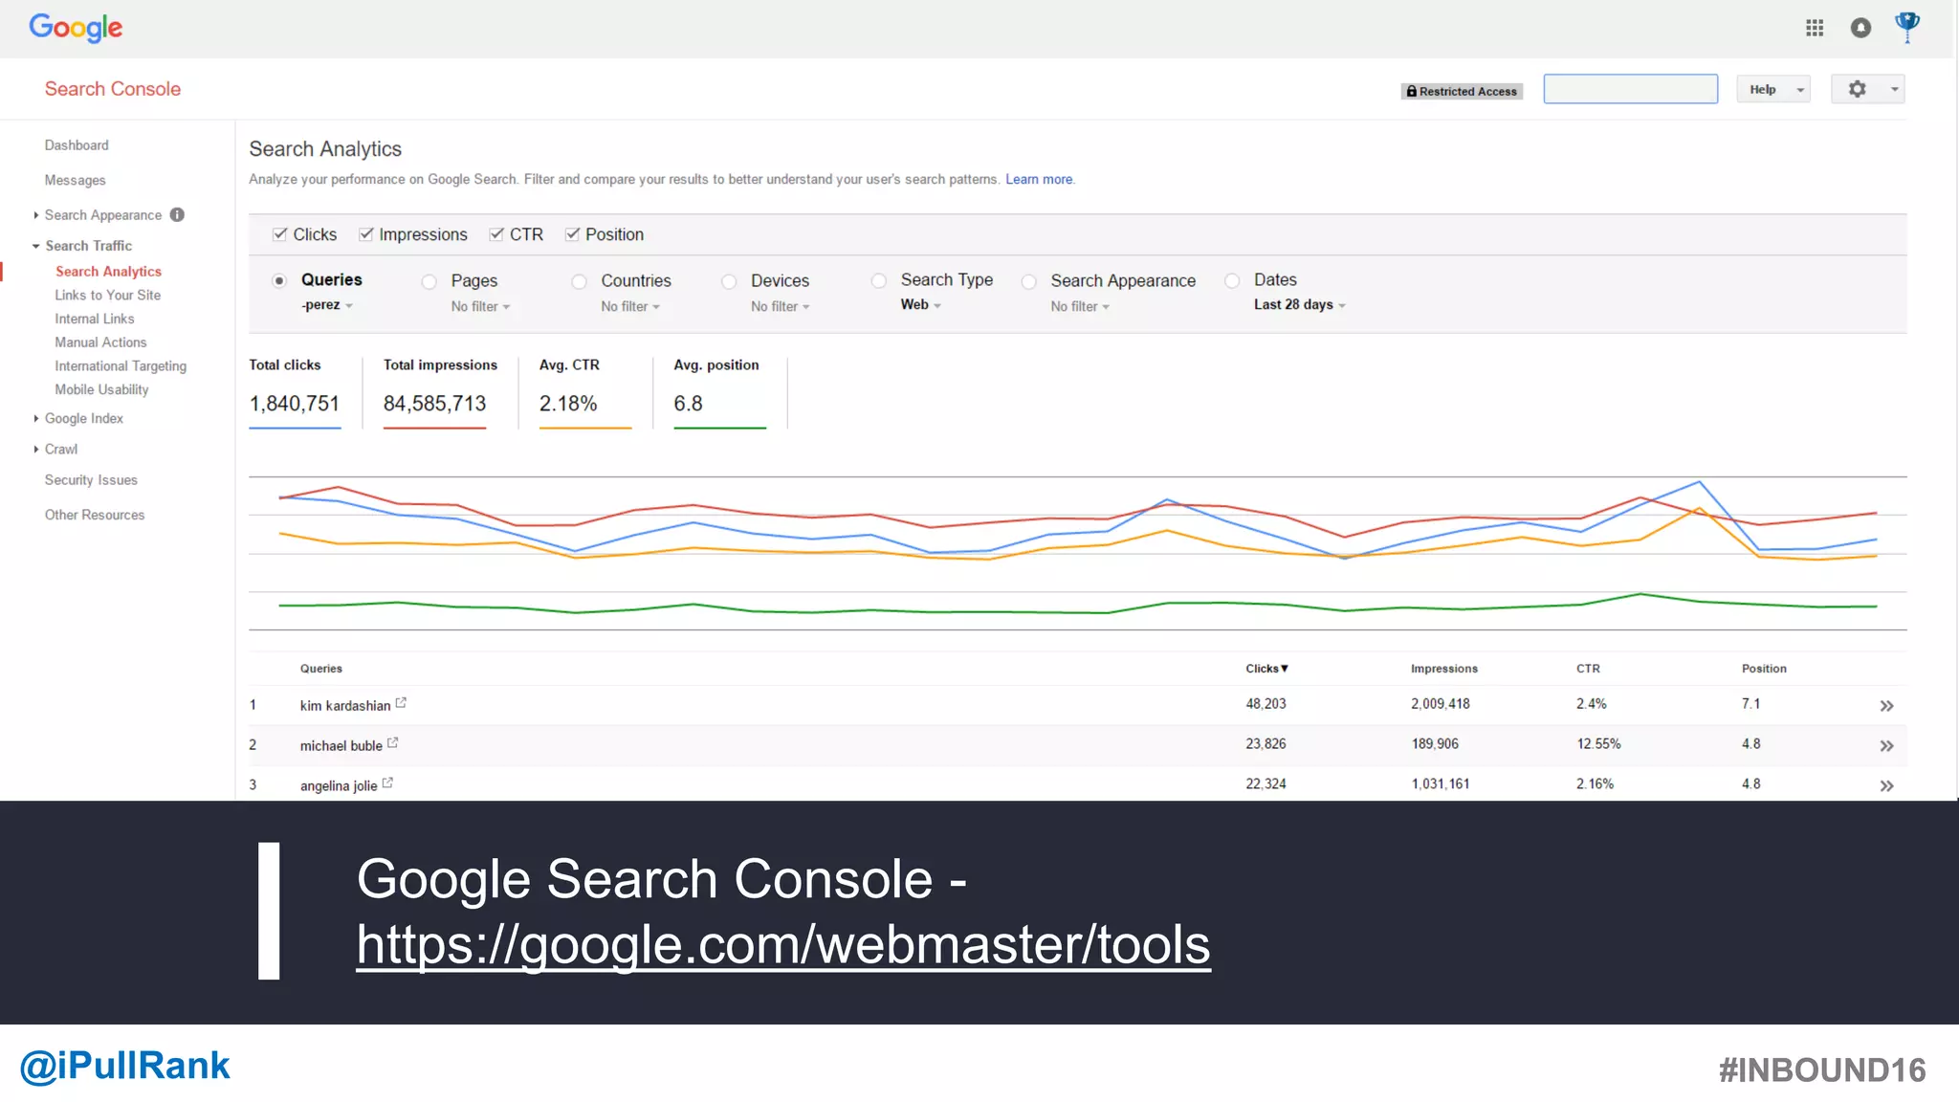
Task: Select the Pages radio button
Action: [429, 281]
